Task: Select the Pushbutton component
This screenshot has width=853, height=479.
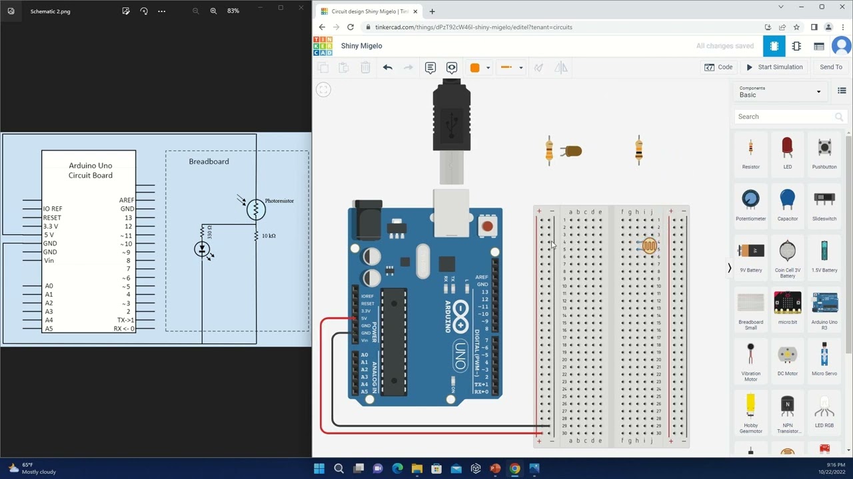Action: 824,153
